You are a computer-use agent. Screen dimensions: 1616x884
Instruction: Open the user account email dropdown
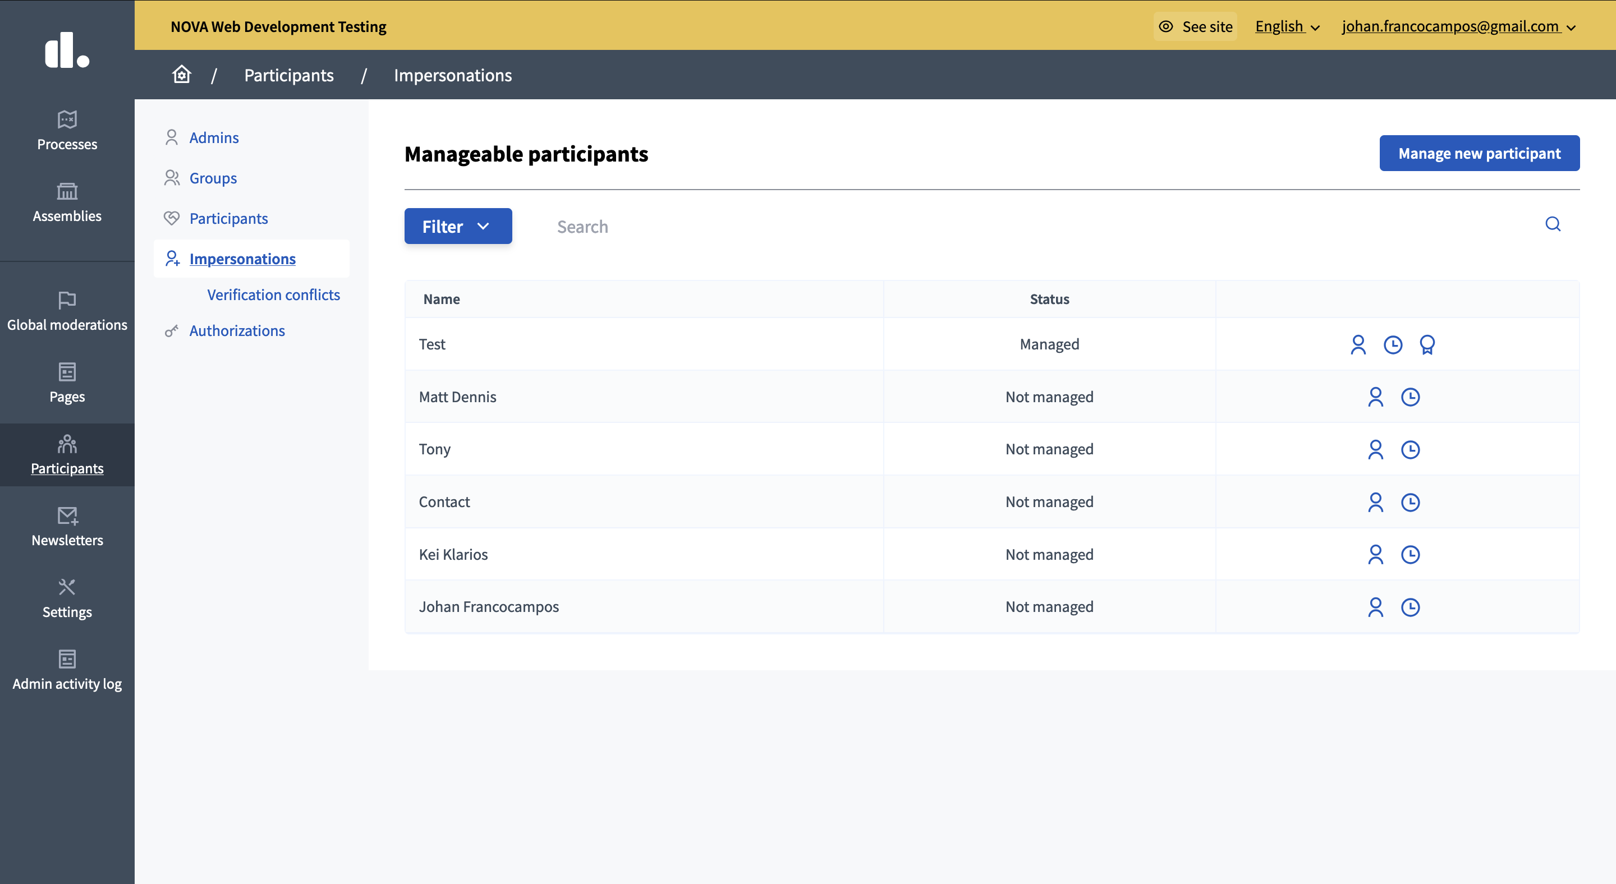click(x=1458, y=26)
